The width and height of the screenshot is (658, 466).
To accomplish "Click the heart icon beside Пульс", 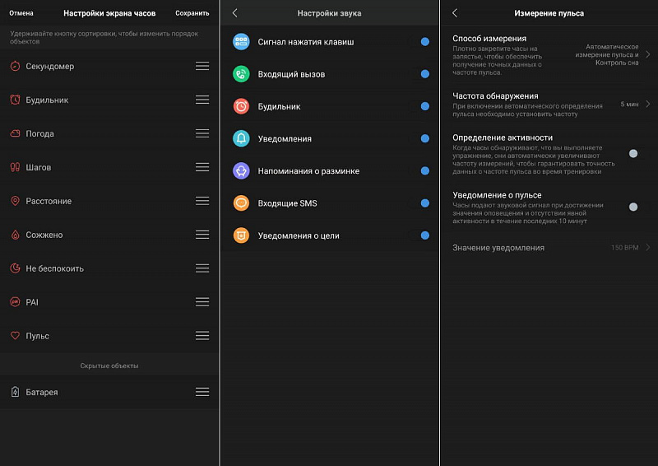I will point(16,336).
